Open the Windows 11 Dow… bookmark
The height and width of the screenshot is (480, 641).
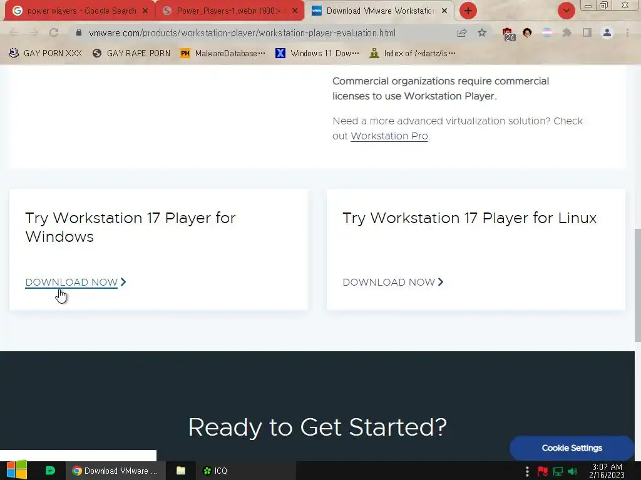click(317, 54)
